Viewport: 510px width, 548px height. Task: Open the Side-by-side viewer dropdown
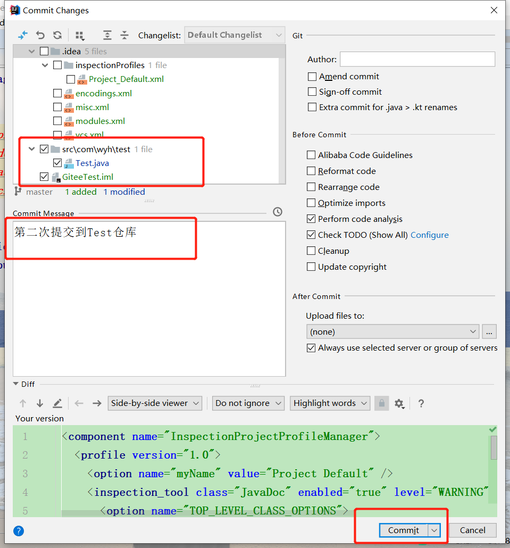tap(155, 403)
